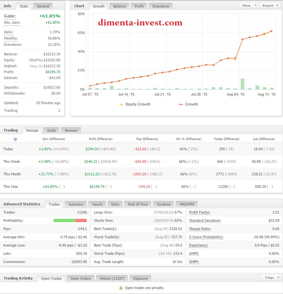Click the last growth data point on chart
This screenshot has height=294, width=283.
(x=271, y=31)
